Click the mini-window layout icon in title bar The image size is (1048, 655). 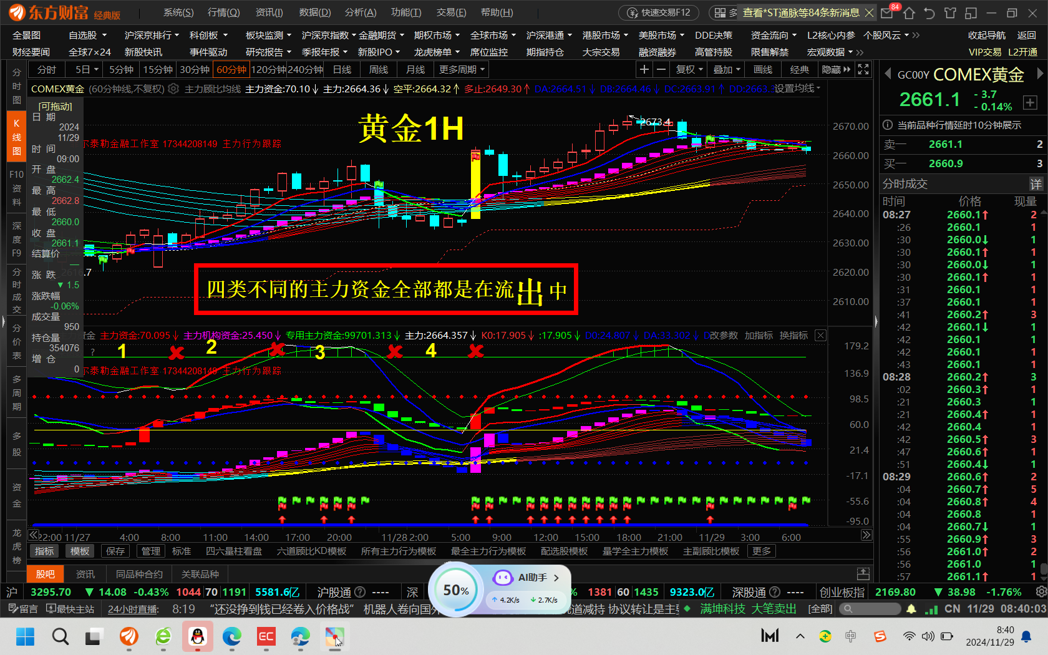[971, 13]
